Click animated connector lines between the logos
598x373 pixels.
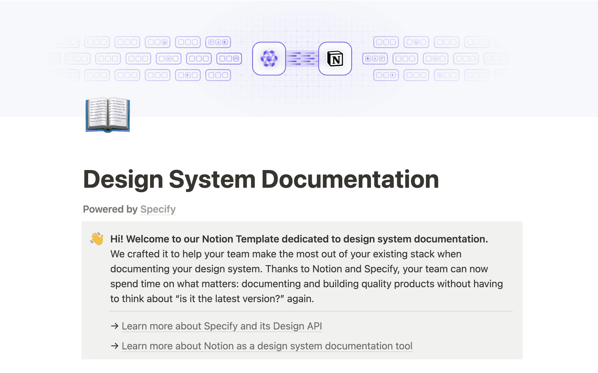click(302, 58)
